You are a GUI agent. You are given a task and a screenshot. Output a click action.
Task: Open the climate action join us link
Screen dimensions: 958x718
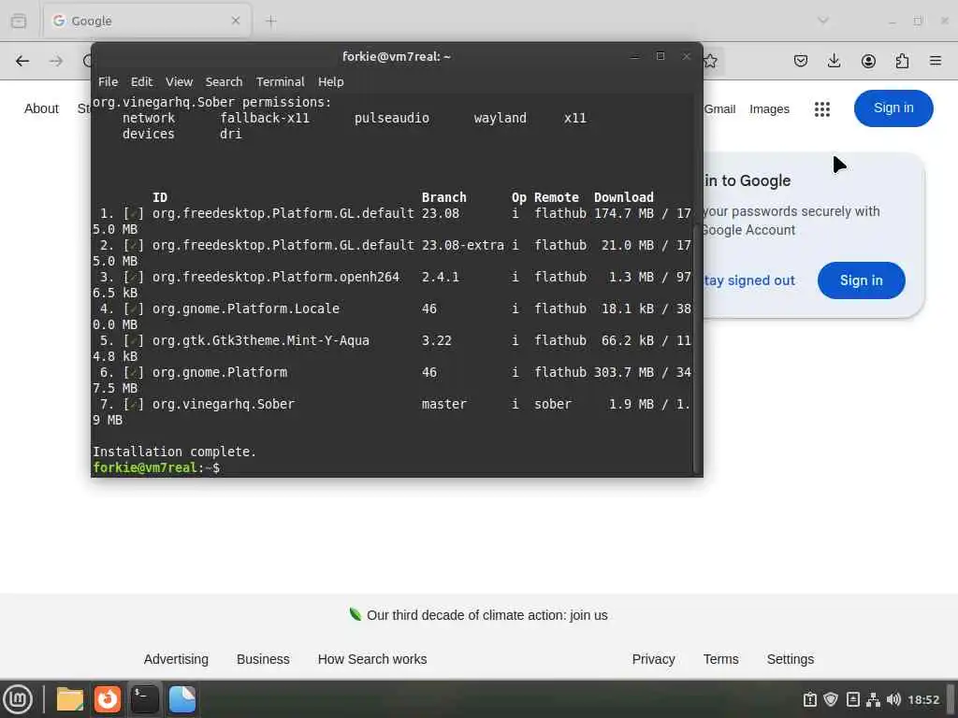coord(486,615)
